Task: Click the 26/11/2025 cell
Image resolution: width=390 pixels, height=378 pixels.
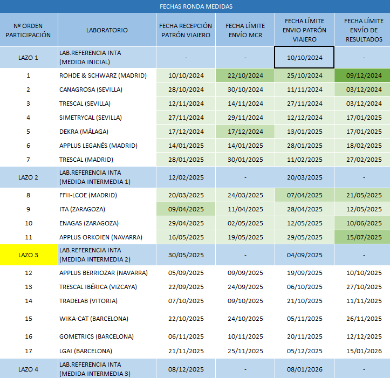Action: coord(362,319)
